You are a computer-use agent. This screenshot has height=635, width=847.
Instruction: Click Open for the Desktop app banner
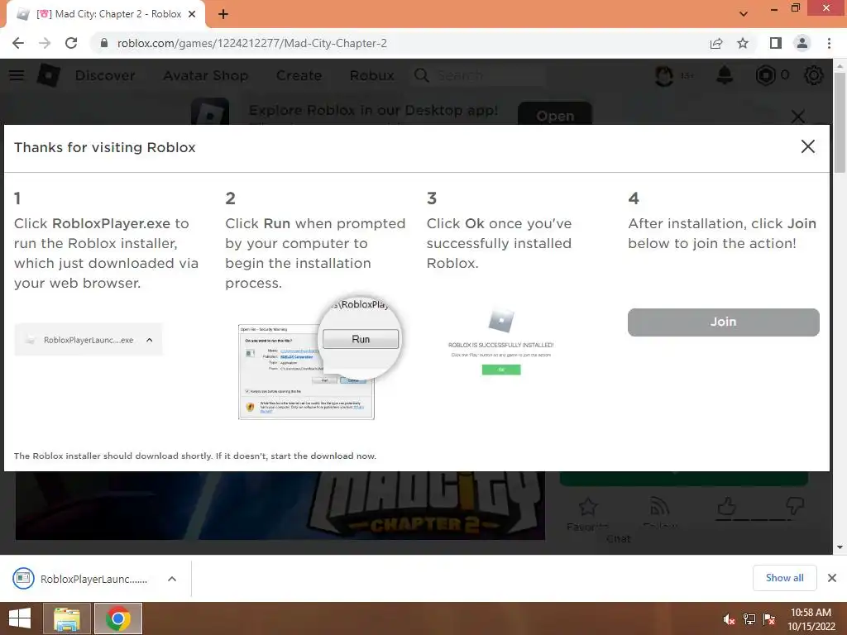(x=555, y=114)
